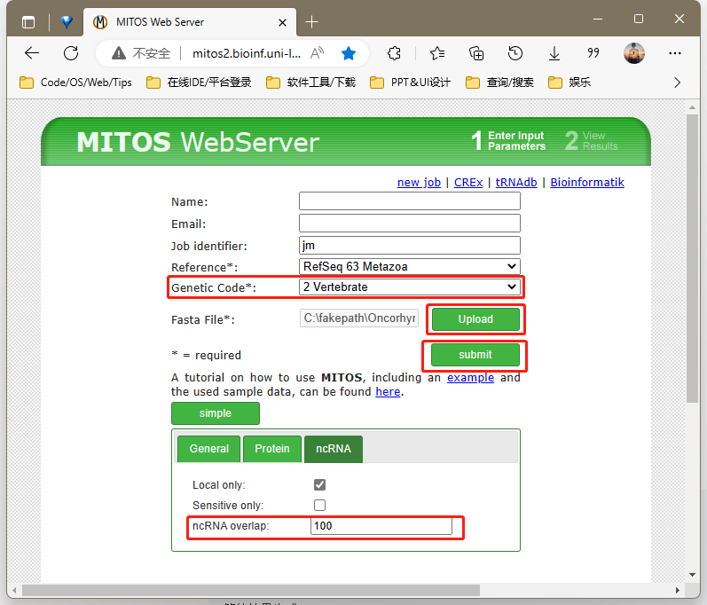Open browsing history

click(x=515, y=53)
